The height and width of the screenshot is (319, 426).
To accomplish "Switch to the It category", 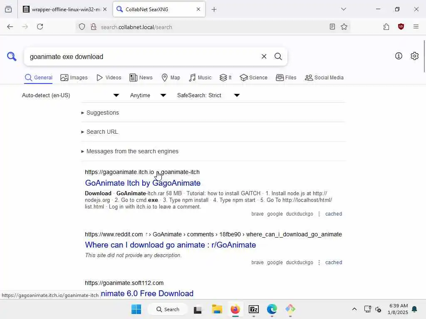I will pyautogui.click(x=225, y=78).
